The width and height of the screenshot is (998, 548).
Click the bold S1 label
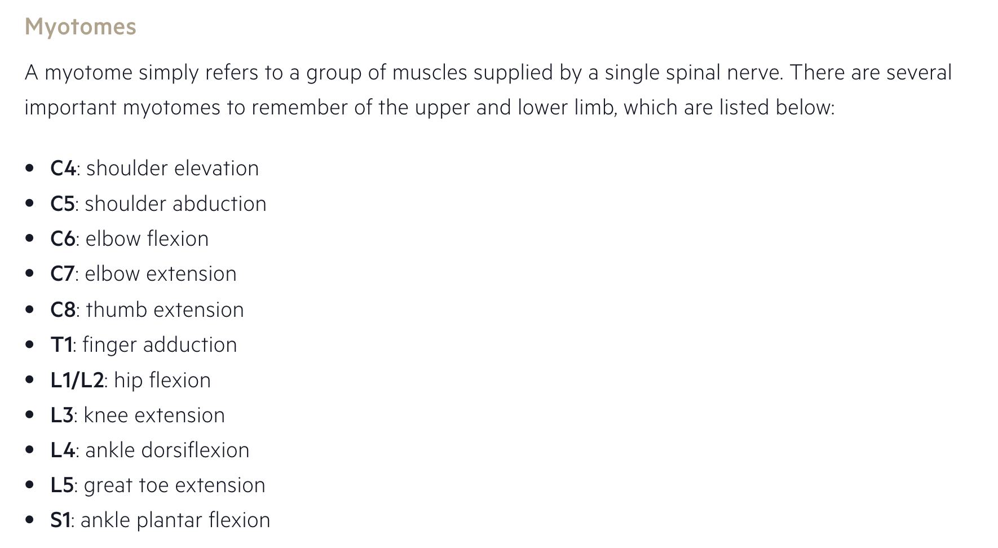60,520
